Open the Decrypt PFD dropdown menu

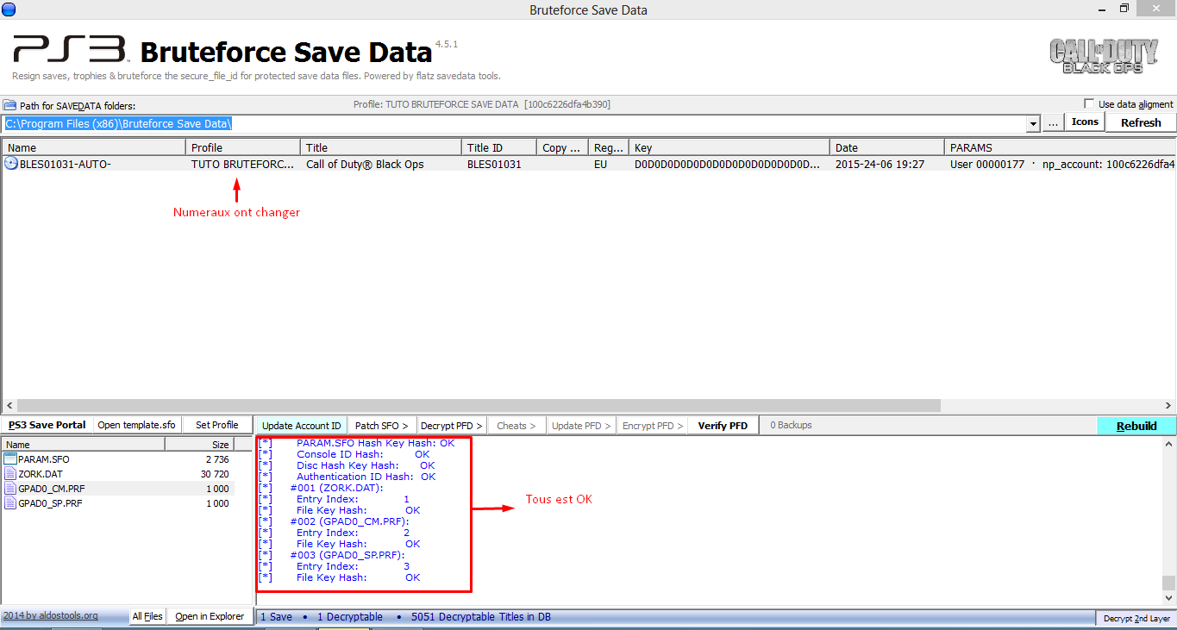(452, 426)
